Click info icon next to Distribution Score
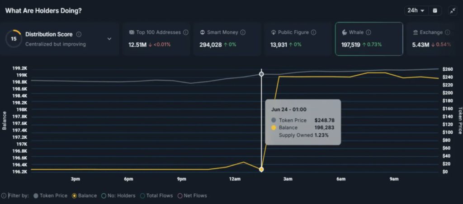Image resolution: width=463 pixels, height=204 pixels. pos(79,34)
